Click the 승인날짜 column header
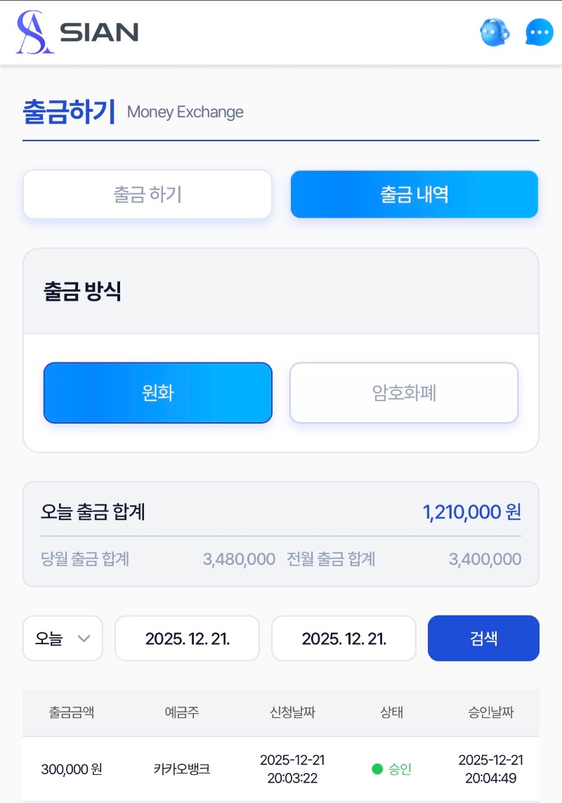 click(491, 712)
